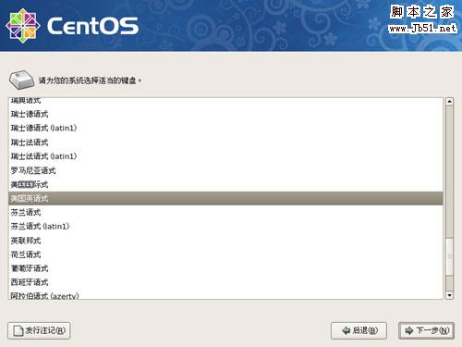Click the scrollbar up arrow in keyboard list

point(449,102)
